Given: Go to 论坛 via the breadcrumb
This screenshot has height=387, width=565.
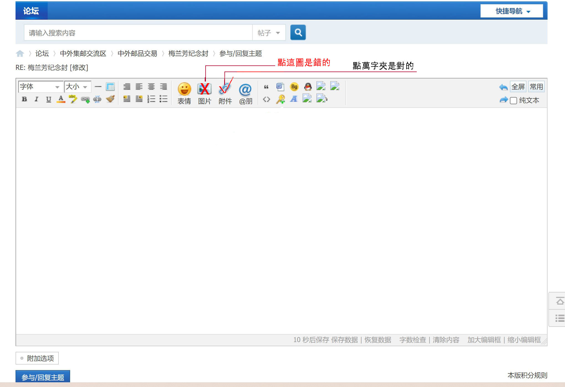Looking at the screenshot, I should [x=42, y=54].
